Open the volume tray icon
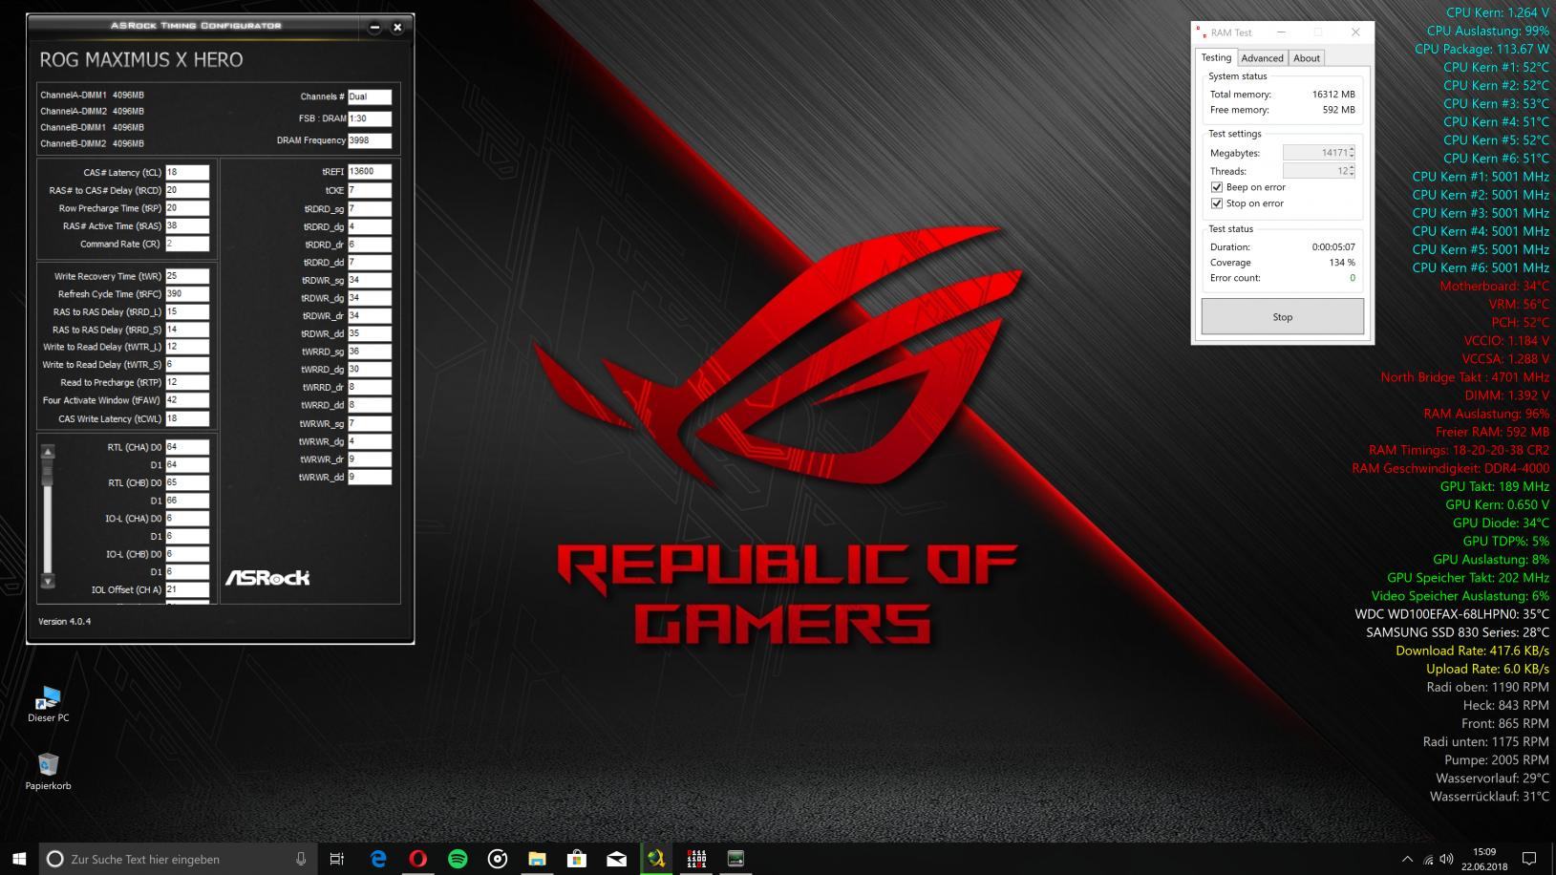This screenshot has width=1556, height=875. coord(1446,859)
